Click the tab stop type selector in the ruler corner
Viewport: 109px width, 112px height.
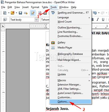tap(3, 26)
